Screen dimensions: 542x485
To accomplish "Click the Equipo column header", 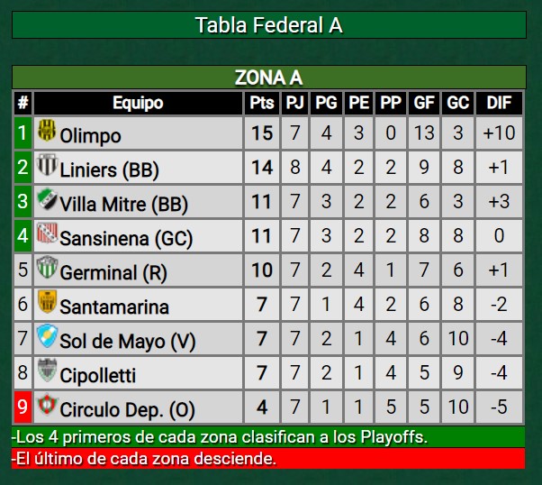I will point(138,103).
